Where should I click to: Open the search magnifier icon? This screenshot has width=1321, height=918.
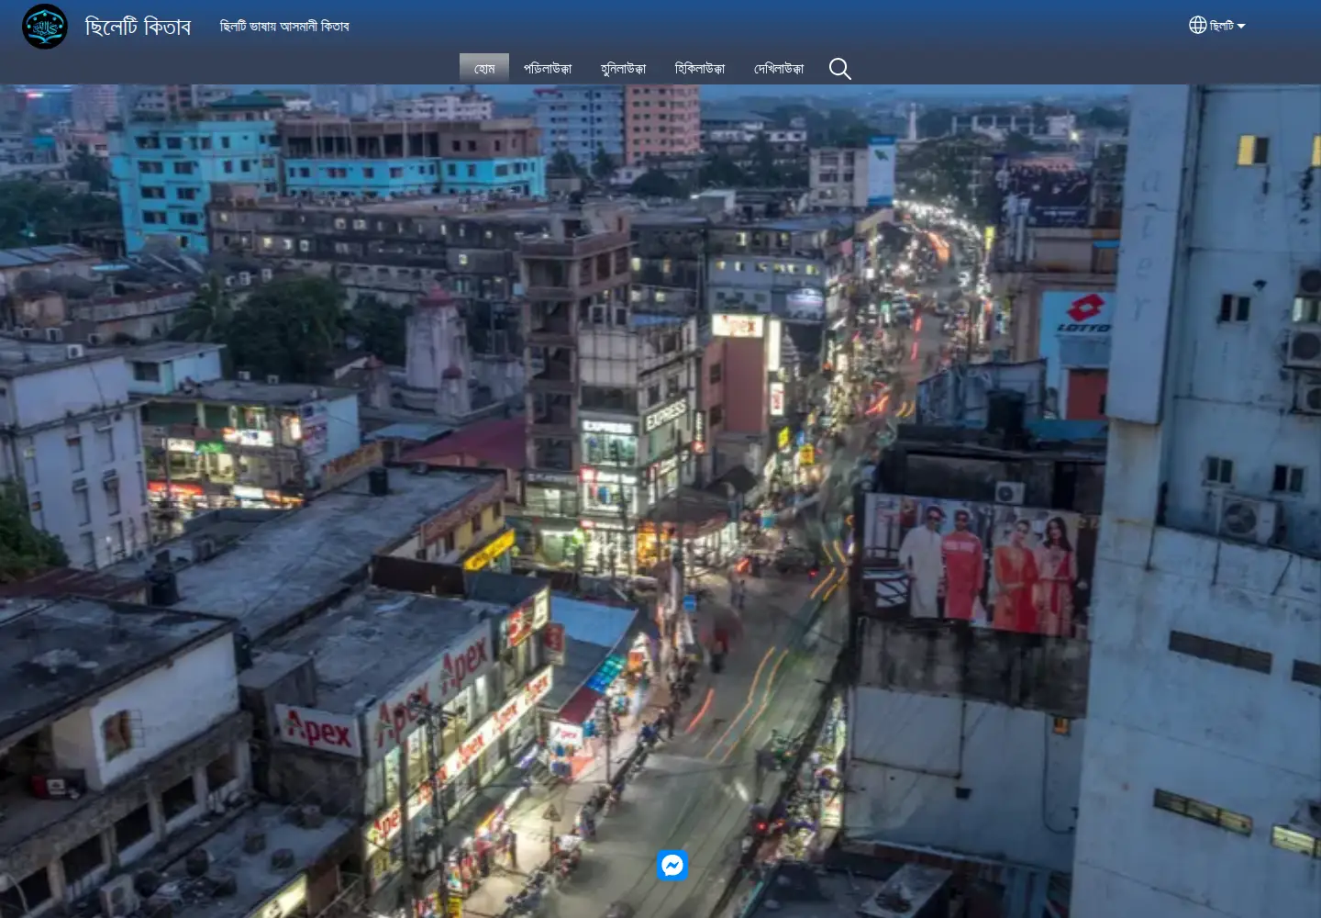click(839, 69)
